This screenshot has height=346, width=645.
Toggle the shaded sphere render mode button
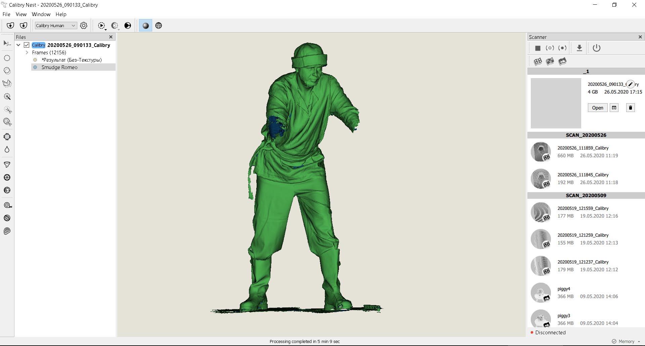[x=145, y=25]
